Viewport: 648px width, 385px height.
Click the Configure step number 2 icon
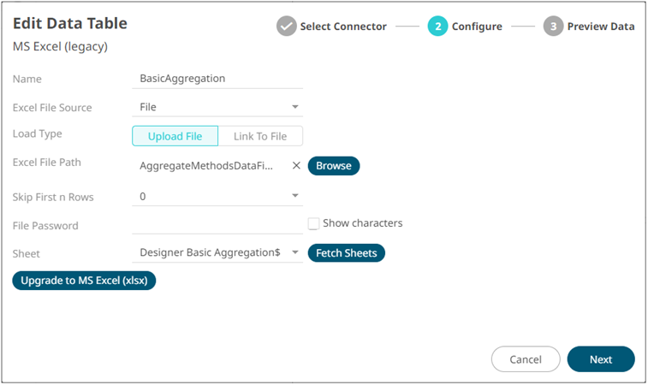pyautogui.click(x=437, y=27)
